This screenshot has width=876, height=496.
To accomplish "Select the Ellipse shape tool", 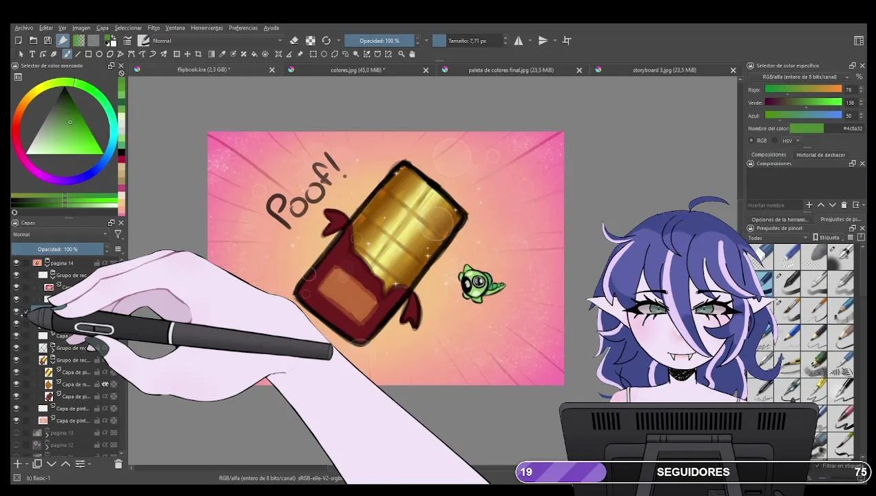I will point(99,54).
